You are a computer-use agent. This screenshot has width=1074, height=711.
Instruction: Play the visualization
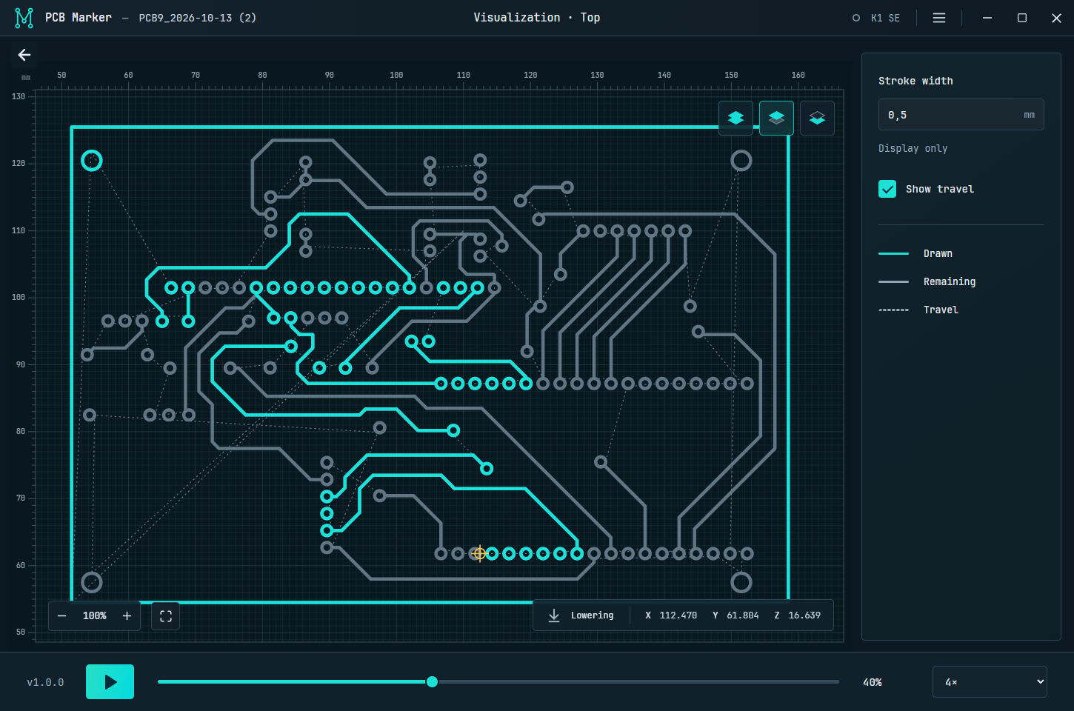point(110,682)
